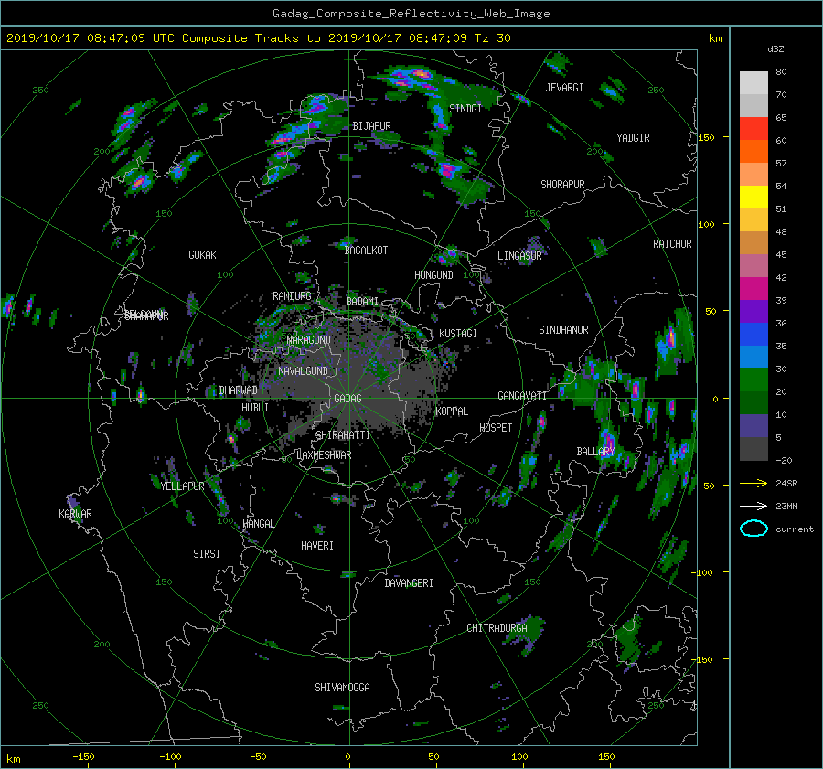Click the HANGAL city label

pos(258,524)
